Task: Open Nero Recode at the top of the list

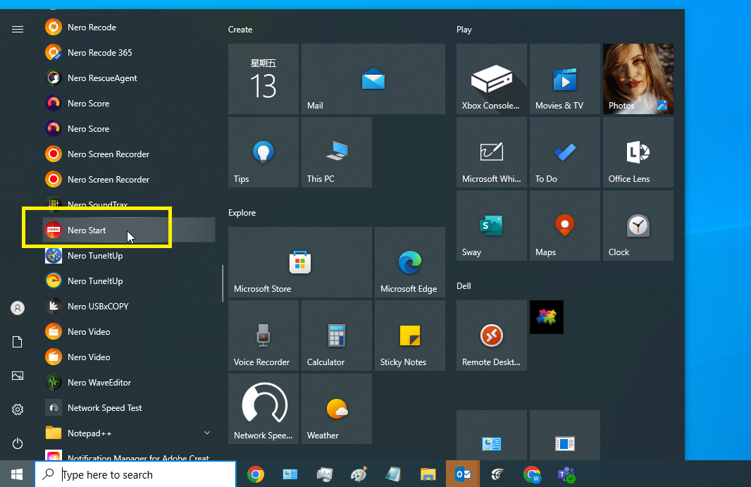Action: click(129, 27)
